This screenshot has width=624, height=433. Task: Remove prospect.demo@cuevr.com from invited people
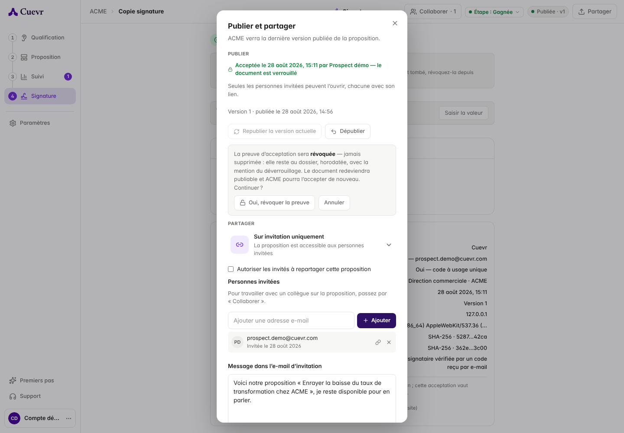pos(389,342)
